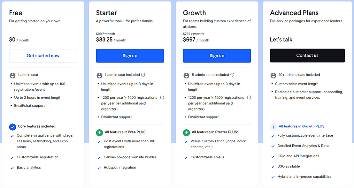Click blue checkmark circle beside Core features included
354x188 pixels.
coord(12,127)
